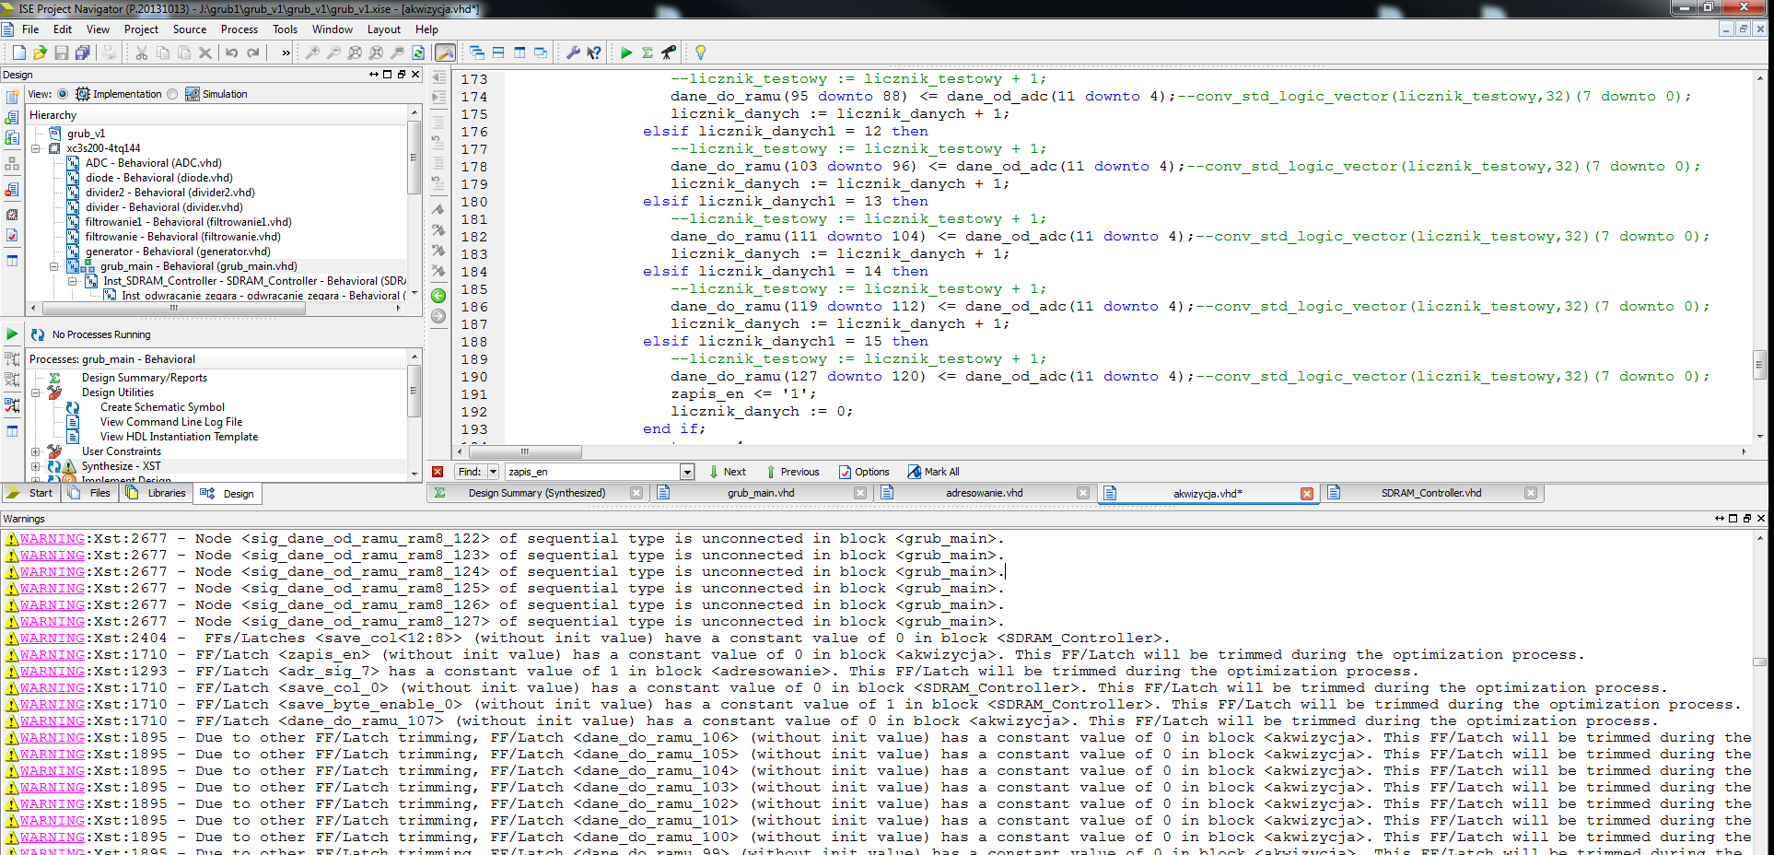The height and width of the screenshot is (855, 1774).
Task: Click the first WARNING Xst:2677 link
Action: (53, 539)
